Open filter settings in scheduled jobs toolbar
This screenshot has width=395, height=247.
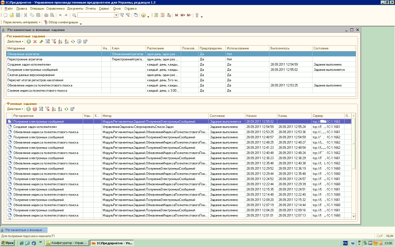(x=48, y=41)
